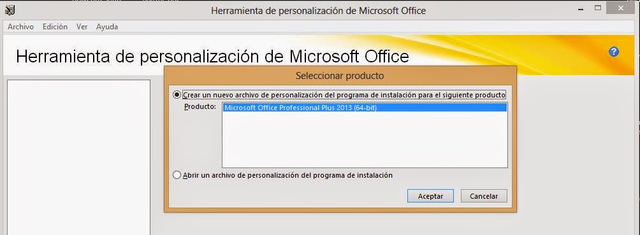Click the large header text in the yellow banner

tap(212, 56)
